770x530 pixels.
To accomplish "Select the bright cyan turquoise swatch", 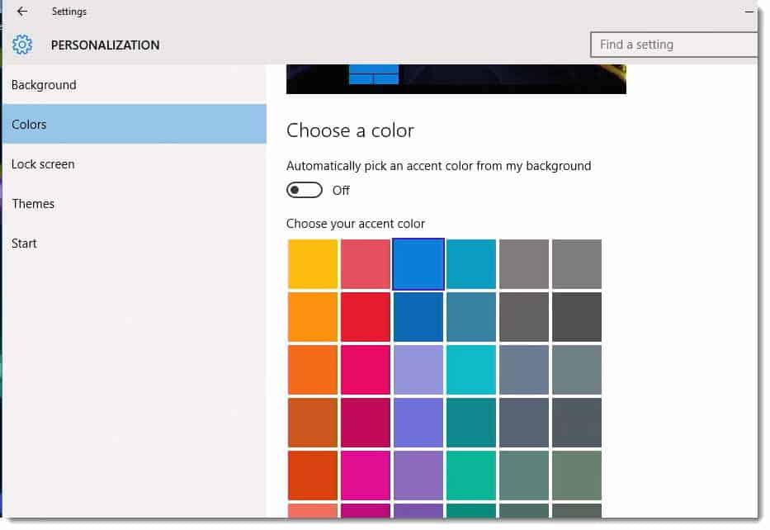I will [471, 370].
